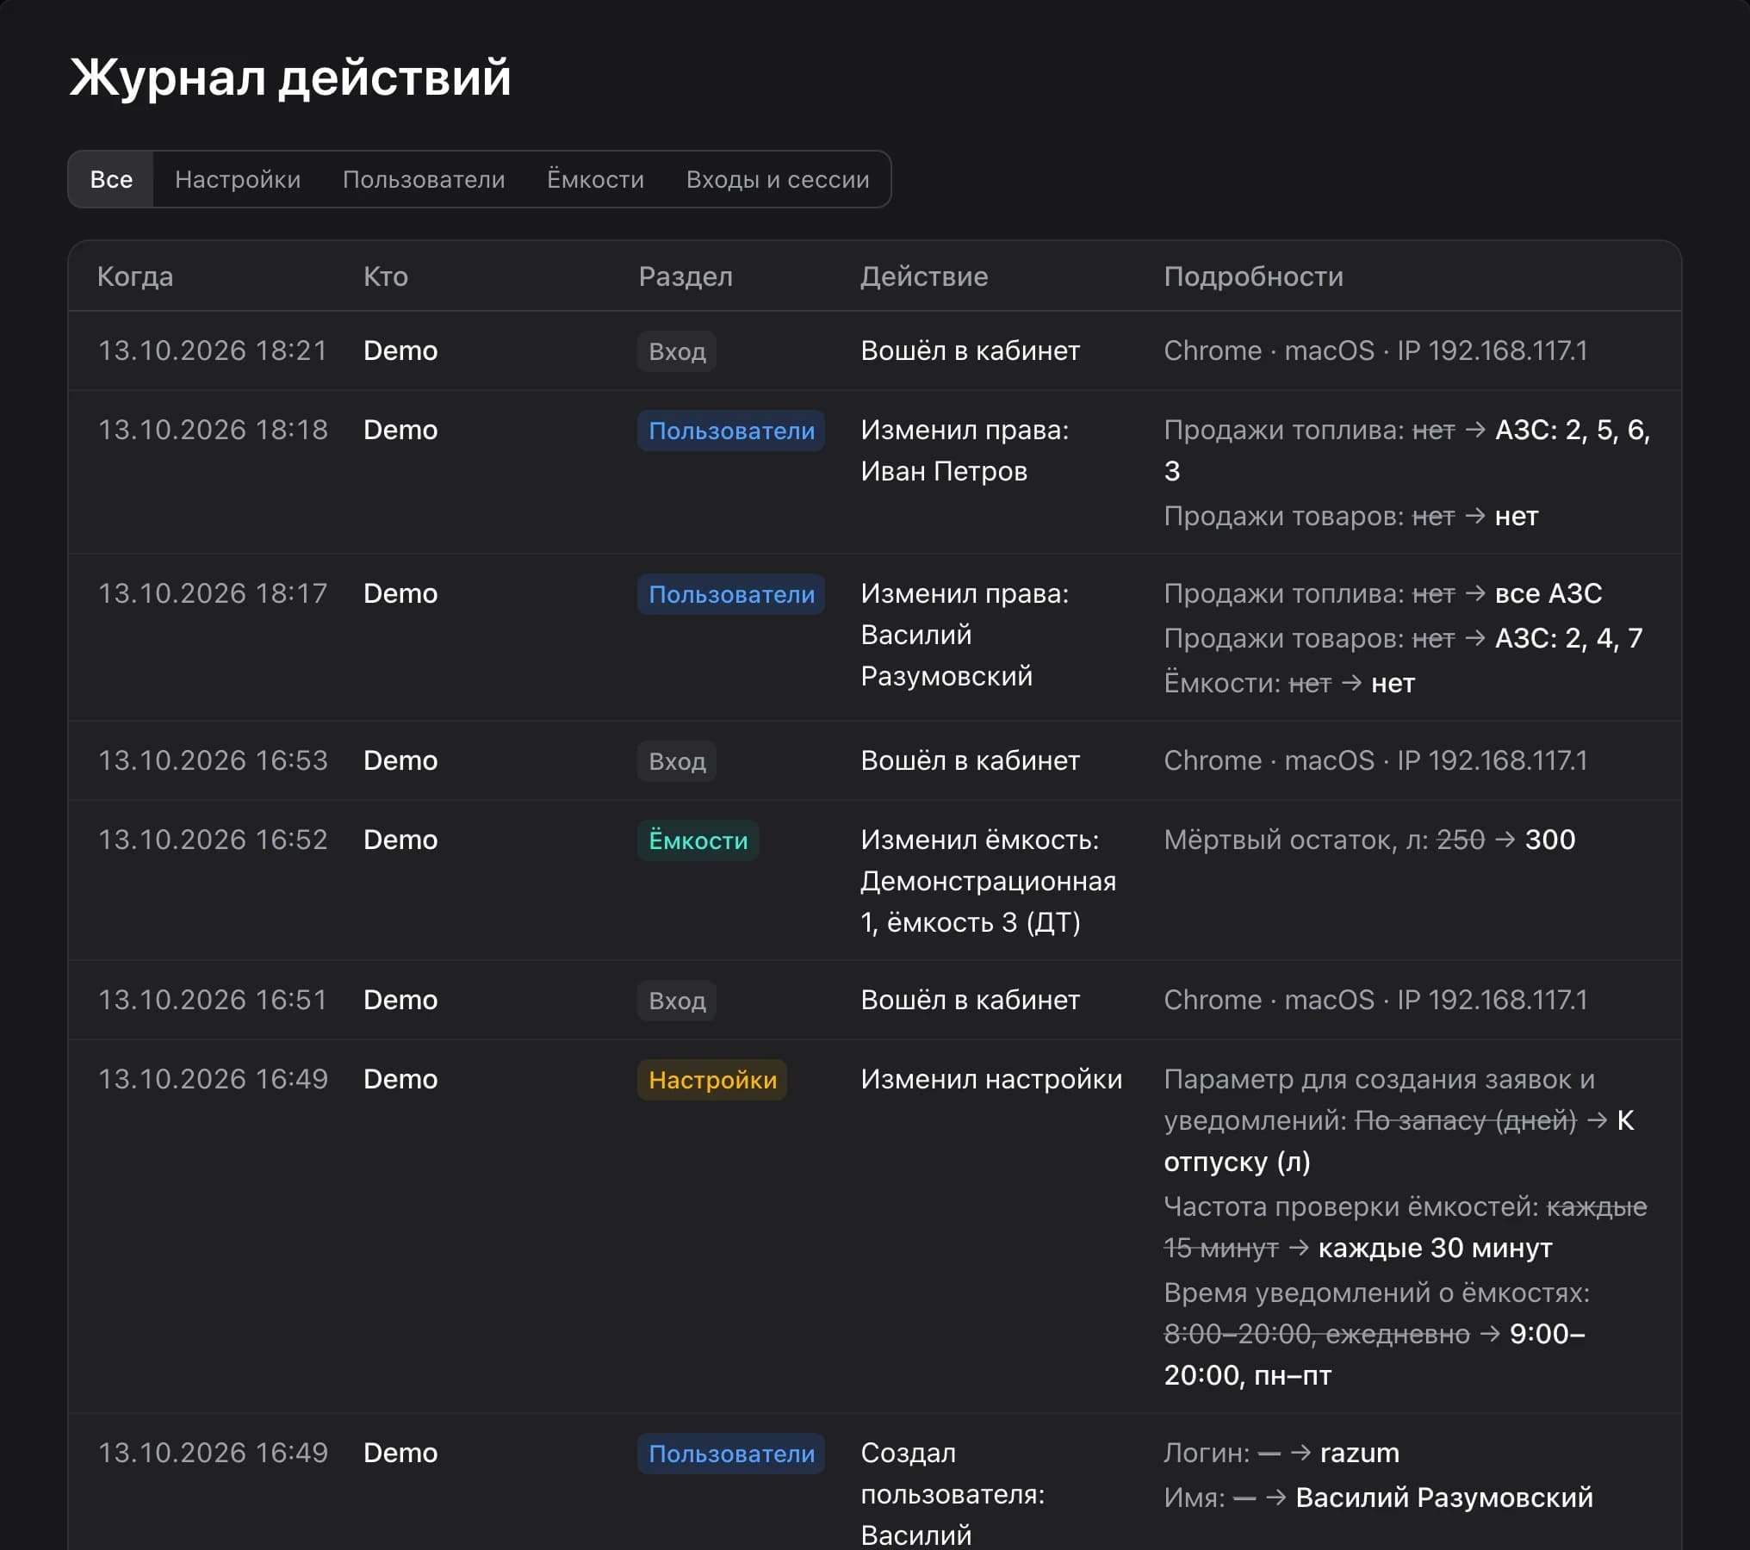Screen dimensions: 1750x1550
Task: Select the timestamp 13.10.2026 18:17
Action: pos(213,593)
